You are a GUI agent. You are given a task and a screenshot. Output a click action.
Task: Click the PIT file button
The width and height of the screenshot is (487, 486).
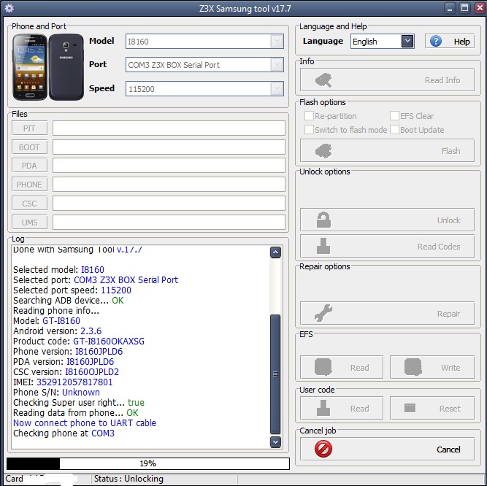pyautogui.click(x=29, y=128)
